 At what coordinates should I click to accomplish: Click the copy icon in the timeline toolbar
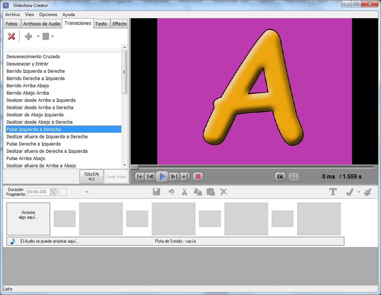pyautogui.click(x=198, y=192)
